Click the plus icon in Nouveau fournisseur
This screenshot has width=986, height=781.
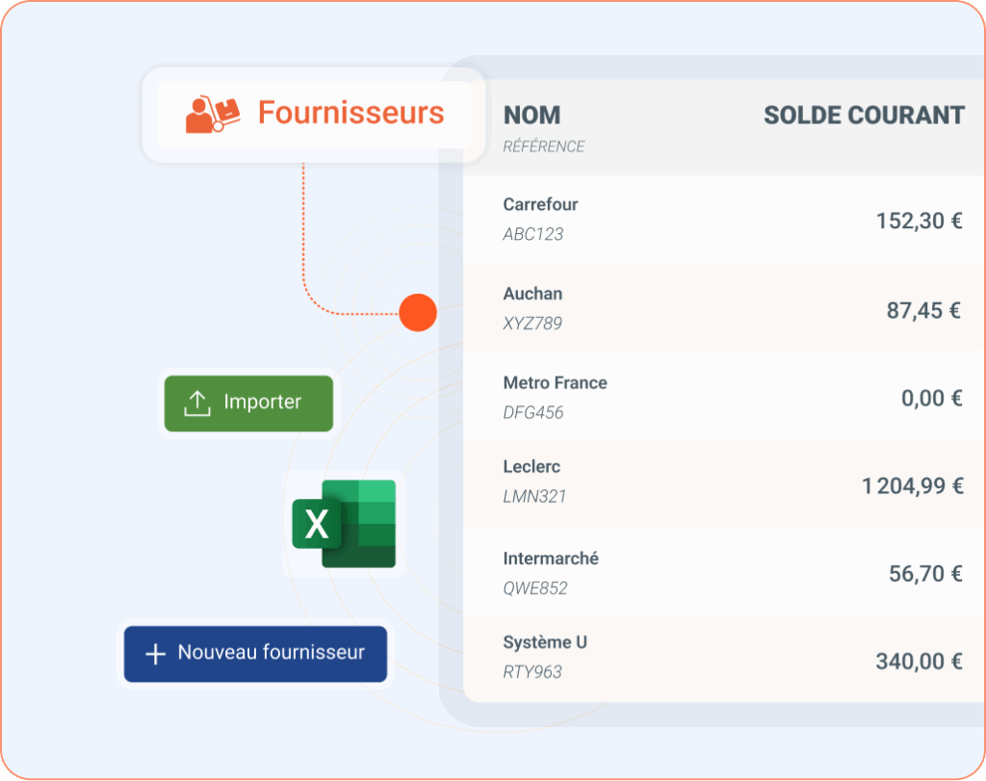pyautogui.click(x=155, y=654)
